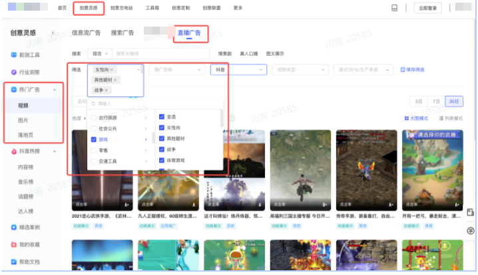This screenshot has width=478, height=275.
Task: Open the 抖音 platform dropdown
Action: coord(239,70)
